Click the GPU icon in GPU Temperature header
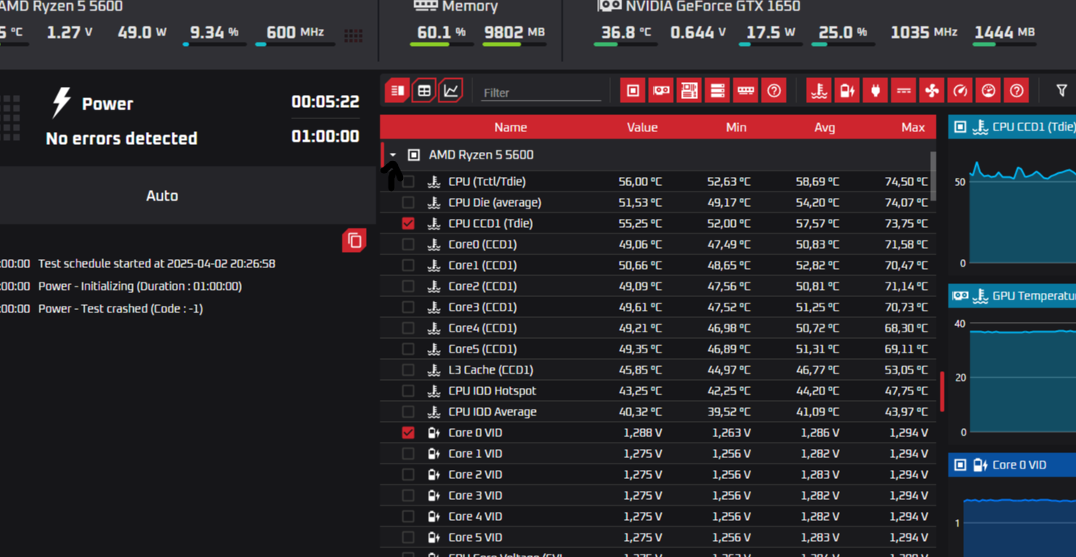Image resolution: width=1076 pixels, height=557 pixels. click(960, 296)
